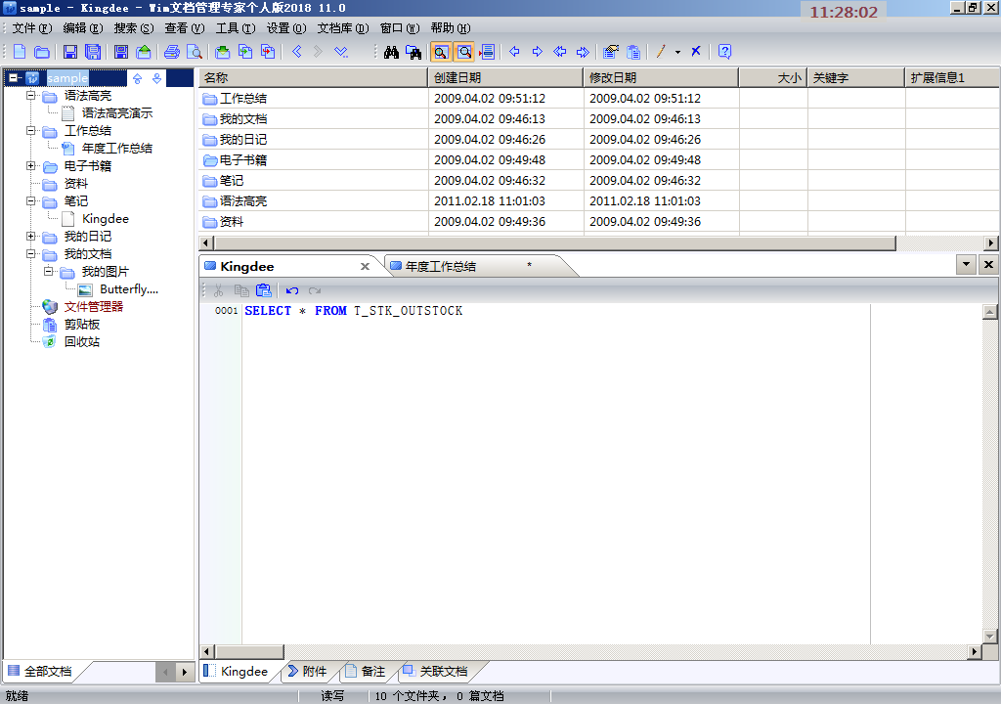Click the up arrow beside sample node
1001x704 pixels.
[137, 78]
